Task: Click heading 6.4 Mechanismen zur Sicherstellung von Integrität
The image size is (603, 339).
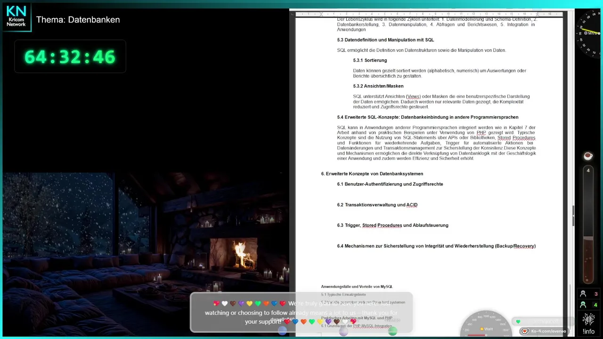Action: 436,246
